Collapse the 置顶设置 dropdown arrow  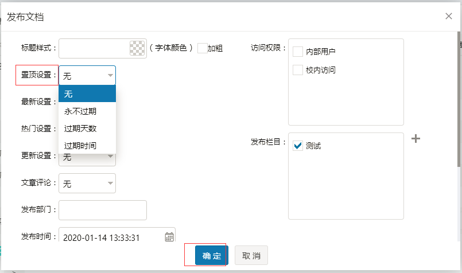[110, 76]
